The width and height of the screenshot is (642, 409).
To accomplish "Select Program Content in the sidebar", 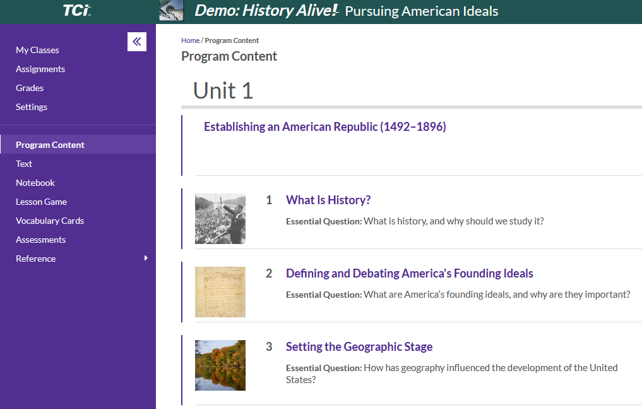I will click(50, 145).
